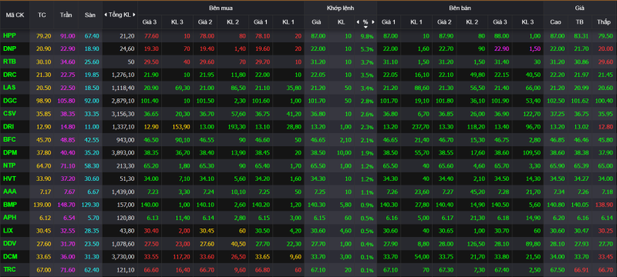
Task: Click AAA matched price 7.25
Action: pos(319,192)
